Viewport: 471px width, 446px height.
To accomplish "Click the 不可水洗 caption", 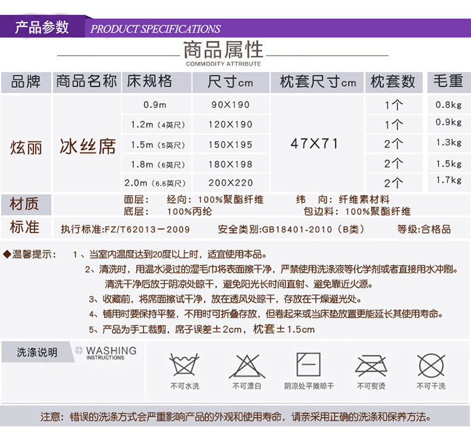I will pos(185,386).
